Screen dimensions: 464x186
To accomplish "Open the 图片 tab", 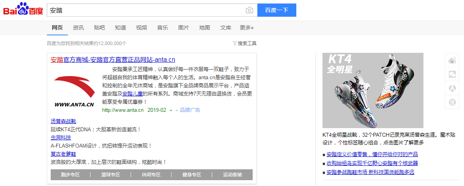I will click(184, 28).
